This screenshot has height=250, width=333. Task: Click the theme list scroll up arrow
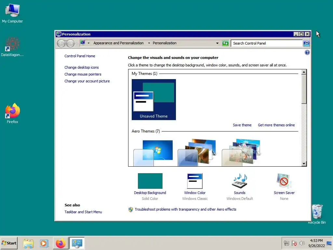[304, 72]
